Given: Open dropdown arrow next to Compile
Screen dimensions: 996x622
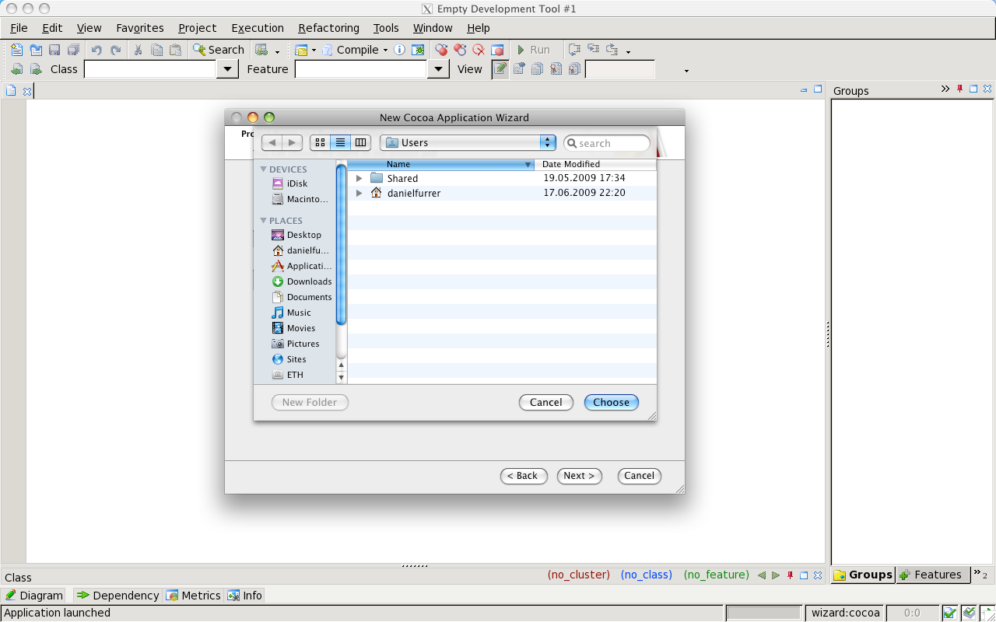Looking at the screenshot, I should [x=385, y=51].
